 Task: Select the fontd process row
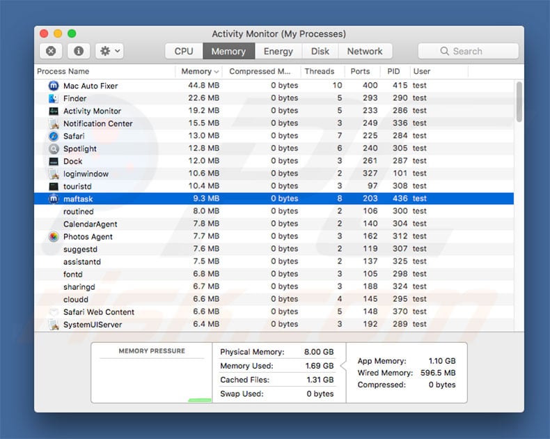pos(274,275)
